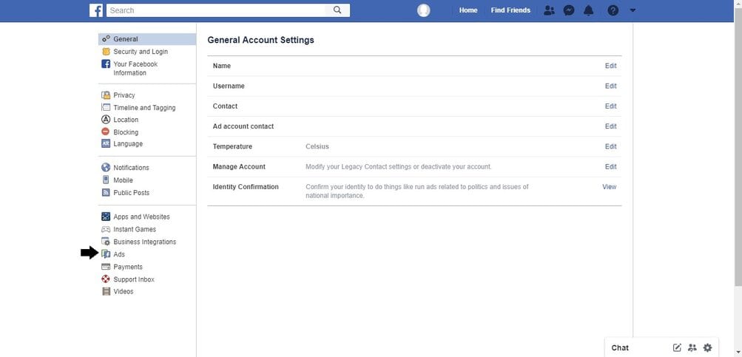
Task: Select Security and Login in sidebar
Action: click(140, 52)
